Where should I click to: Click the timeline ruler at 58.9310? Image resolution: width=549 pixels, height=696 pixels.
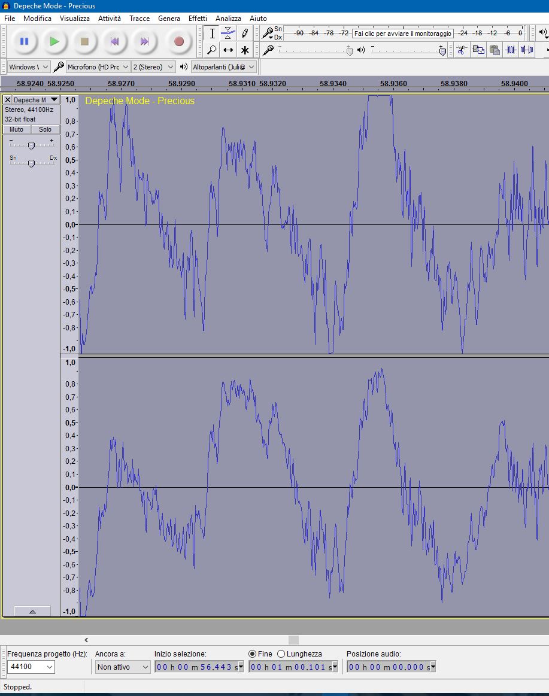point(242,83)
